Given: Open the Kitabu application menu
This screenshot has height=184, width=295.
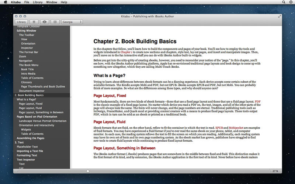Looking at the screenshot, I should [x=16, y=2].
